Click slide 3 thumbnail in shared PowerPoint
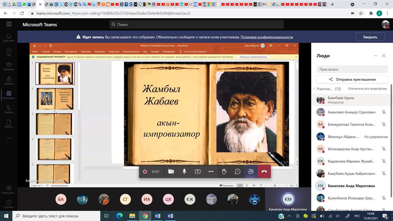This screenshot has height=221, width=393. tap(54, 124)
